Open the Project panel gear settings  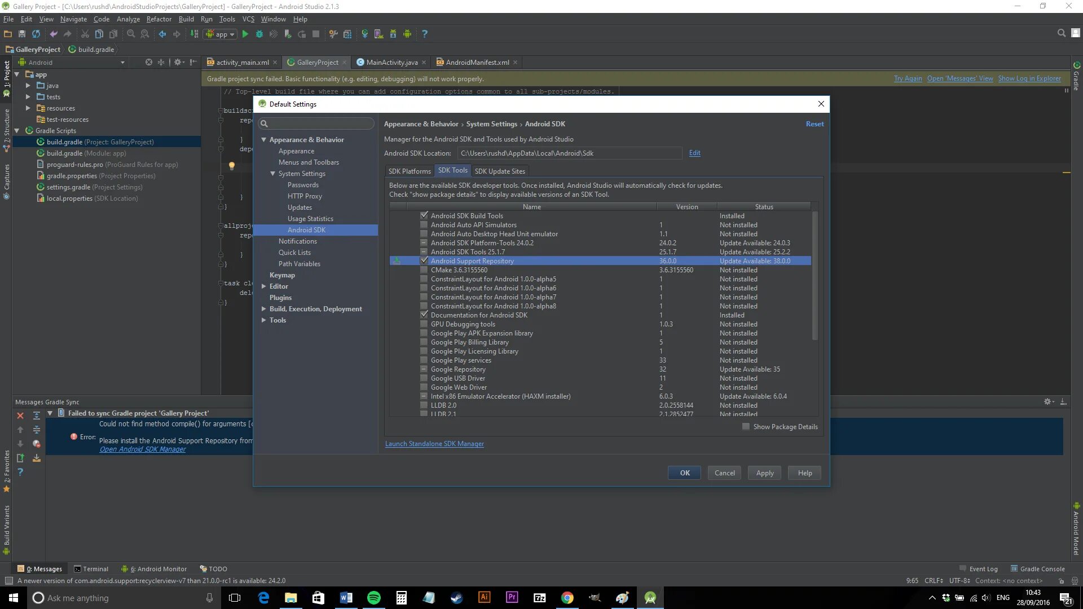(178, 62)
